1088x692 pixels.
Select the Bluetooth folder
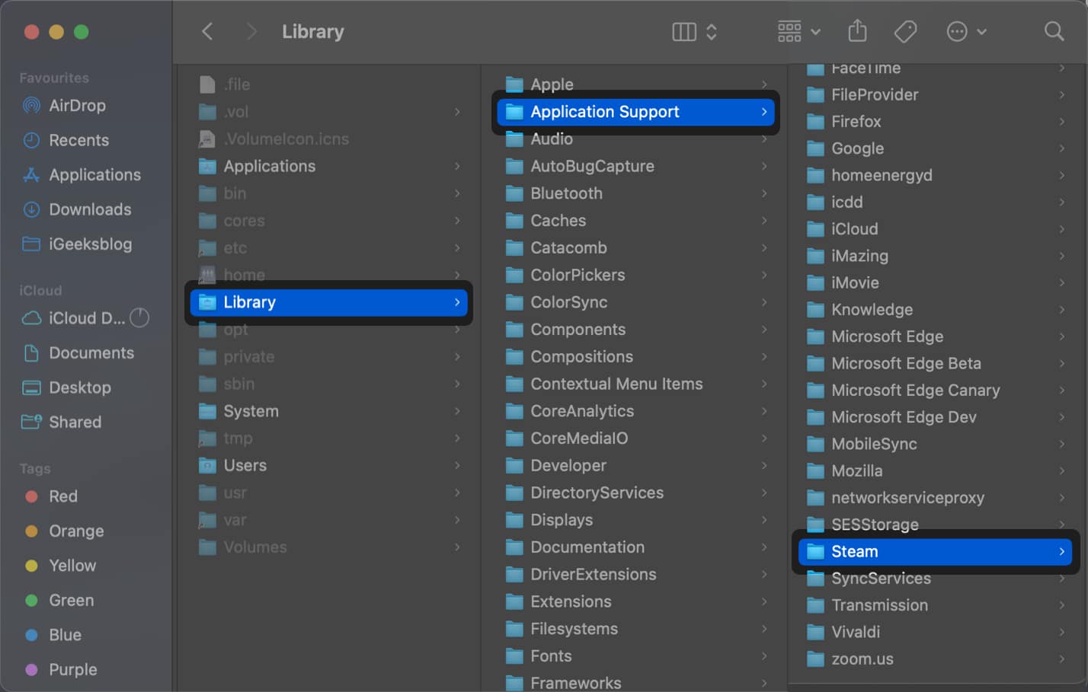click(636, 193)
